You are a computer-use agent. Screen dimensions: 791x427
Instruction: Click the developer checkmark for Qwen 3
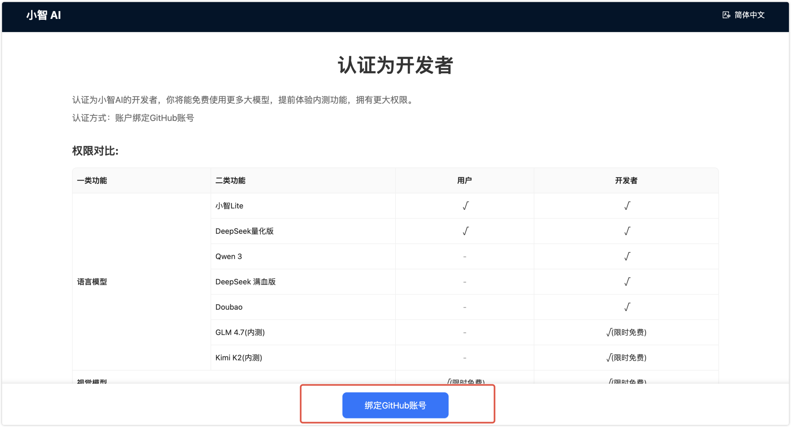click(x=627, y=256)
